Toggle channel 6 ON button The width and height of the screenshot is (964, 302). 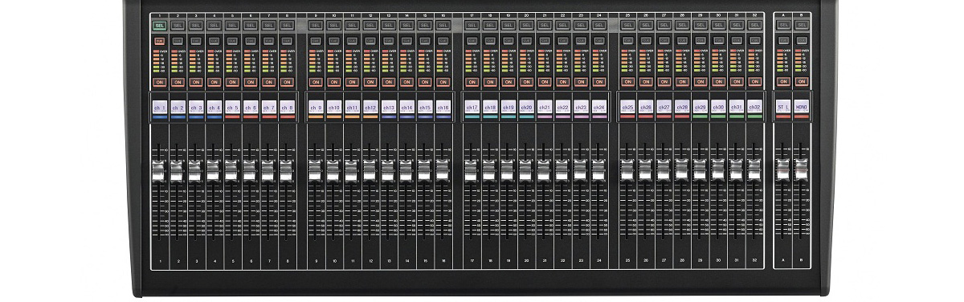point(251,82)
